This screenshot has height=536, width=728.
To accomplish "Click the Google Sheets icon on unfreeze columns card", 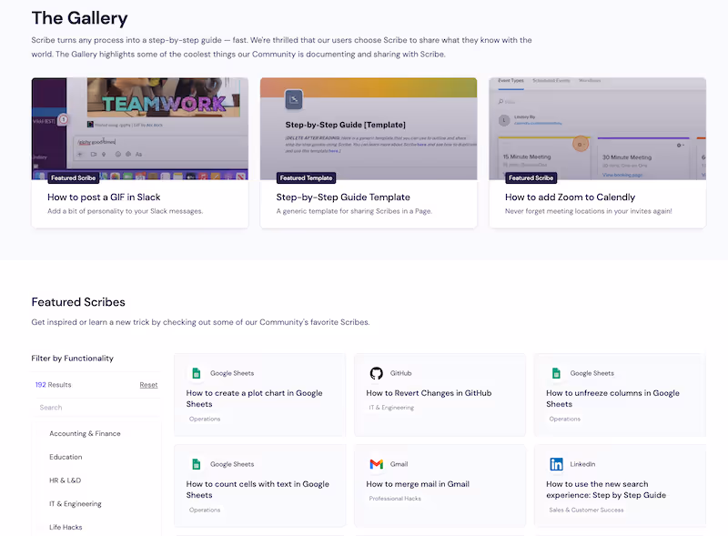I will pyautogui.click(x=556, y=373).
